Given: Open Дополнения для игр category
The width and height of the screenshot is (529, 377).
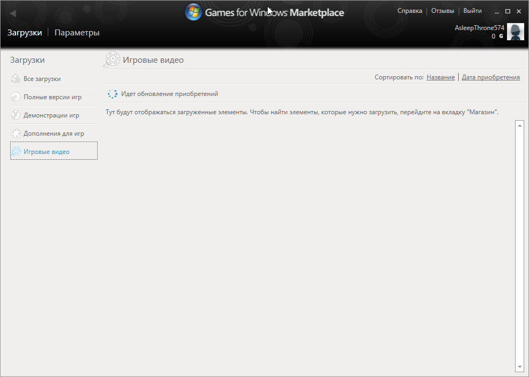Looking at the screenshot, I should pos(54,133).
